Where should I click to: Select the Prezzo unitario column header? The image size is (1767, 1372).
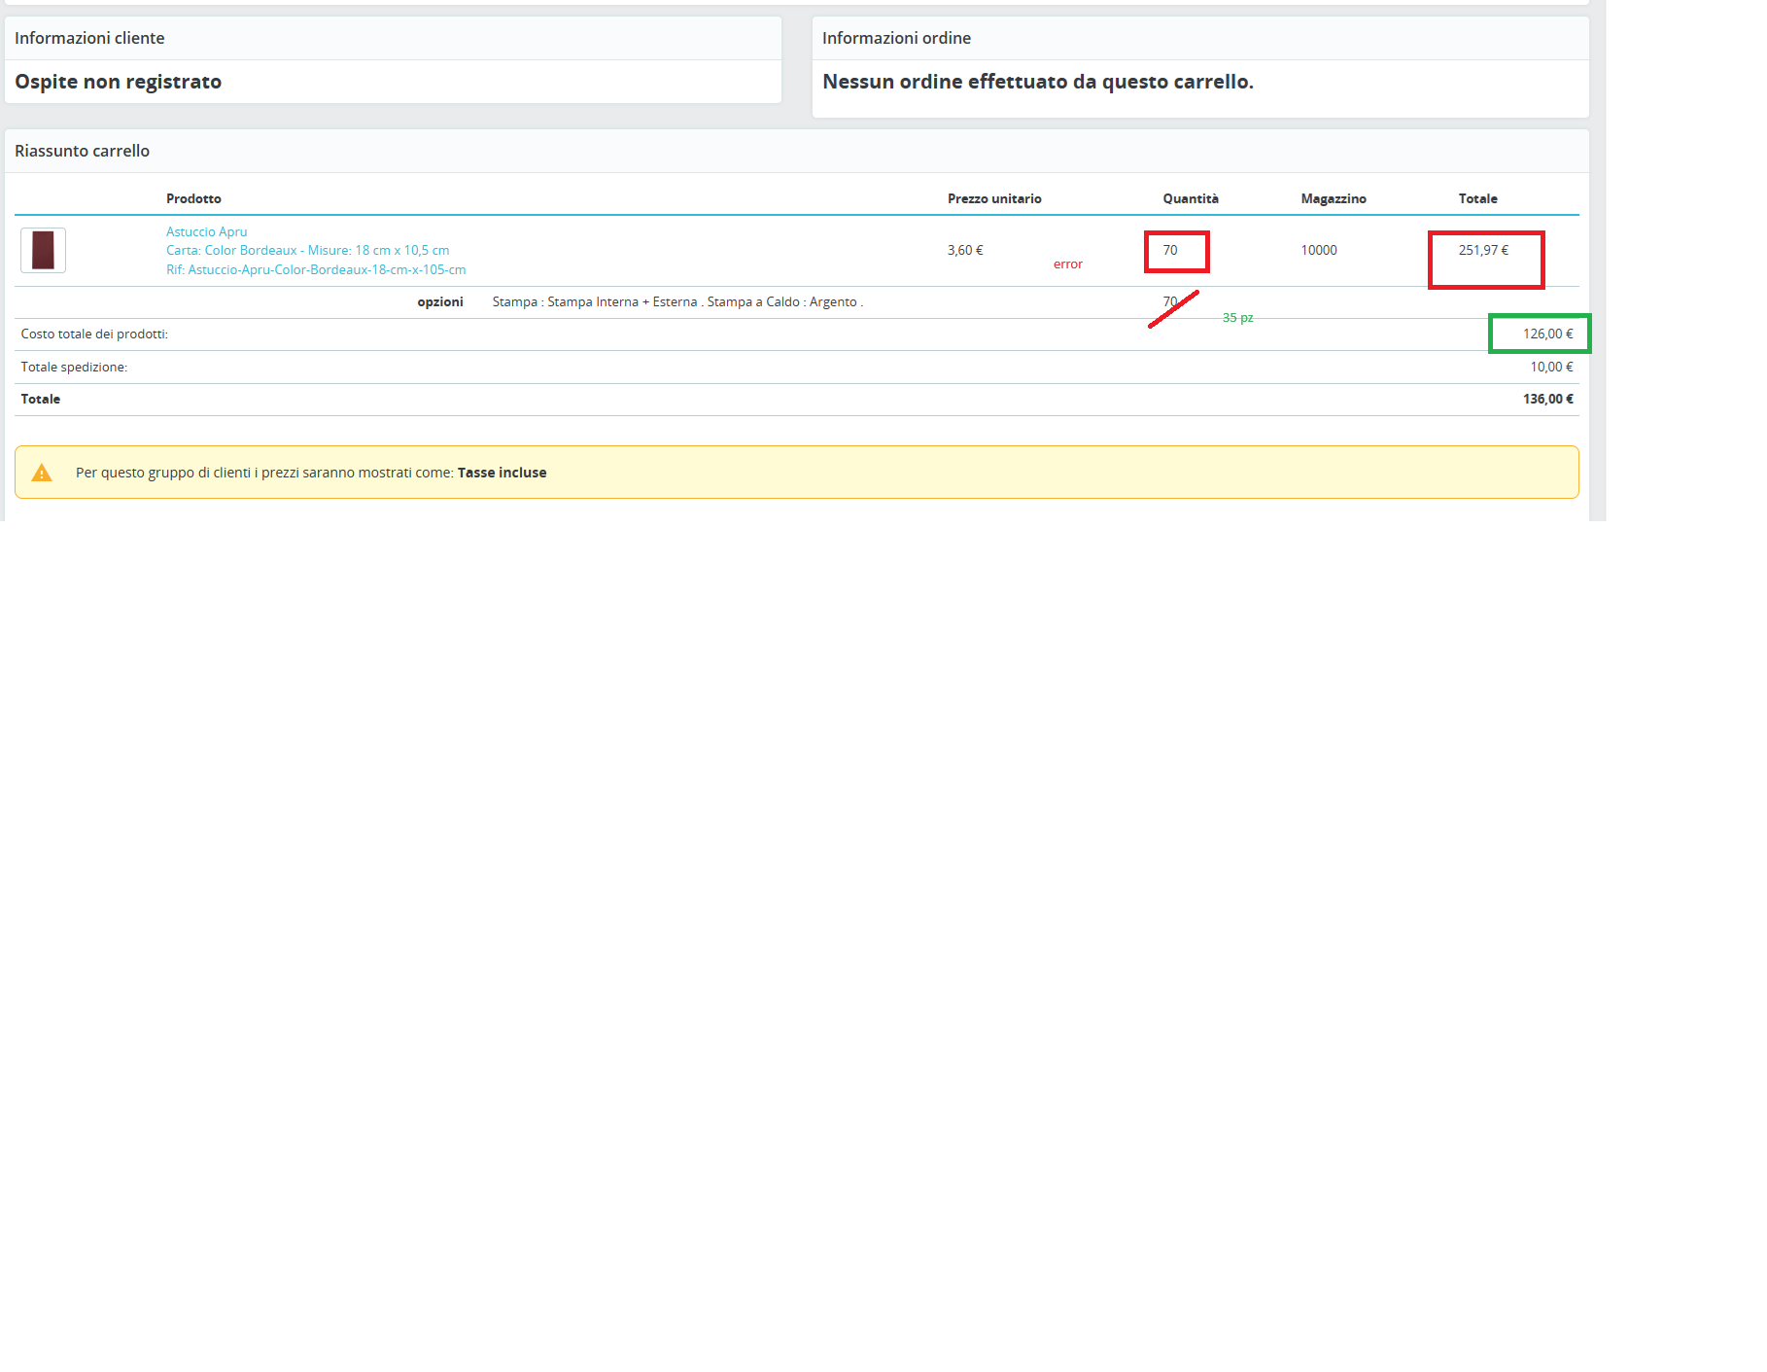[994, 198]
